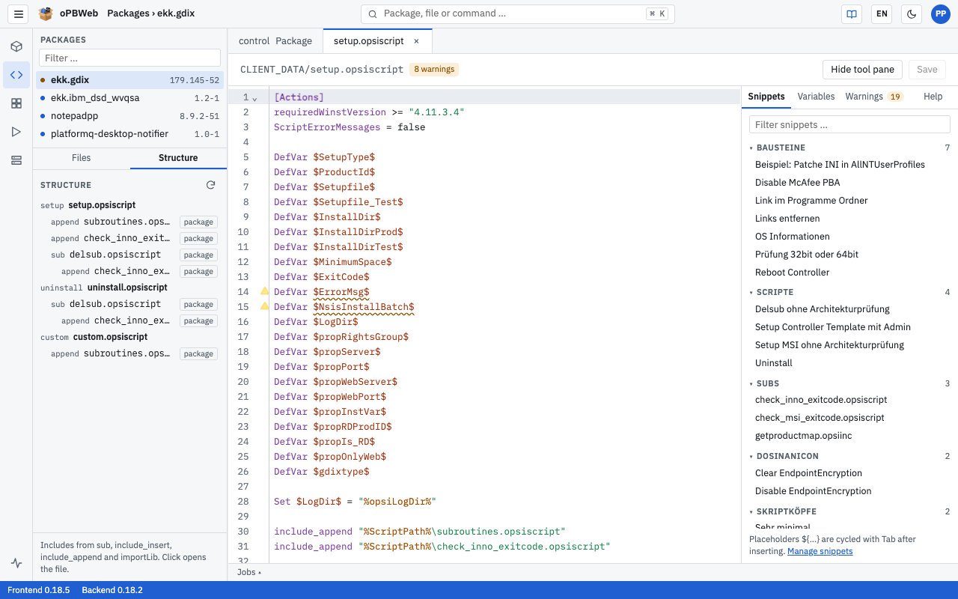The image size is (958, 599).
Task: Expand the Jobs panel
Action: (x=249, y=572)
